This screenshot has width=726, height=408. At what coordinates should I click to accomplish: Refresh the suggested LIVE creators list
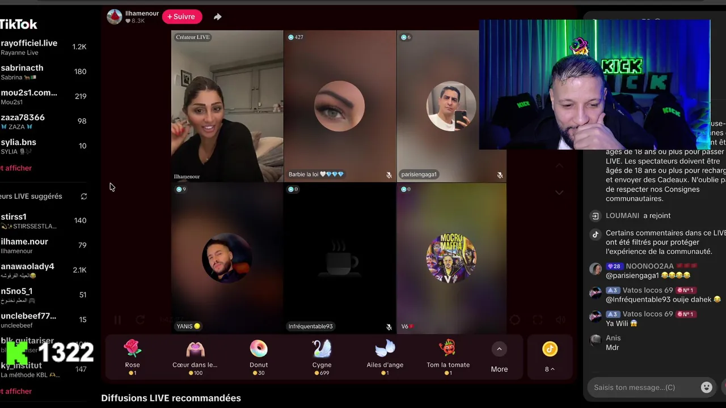84,197
